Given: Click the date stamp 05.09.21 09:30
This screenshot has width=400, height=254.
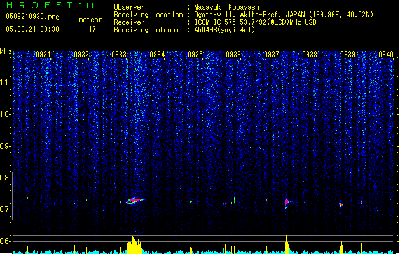Looking at the screenshot, I should 32,29.
